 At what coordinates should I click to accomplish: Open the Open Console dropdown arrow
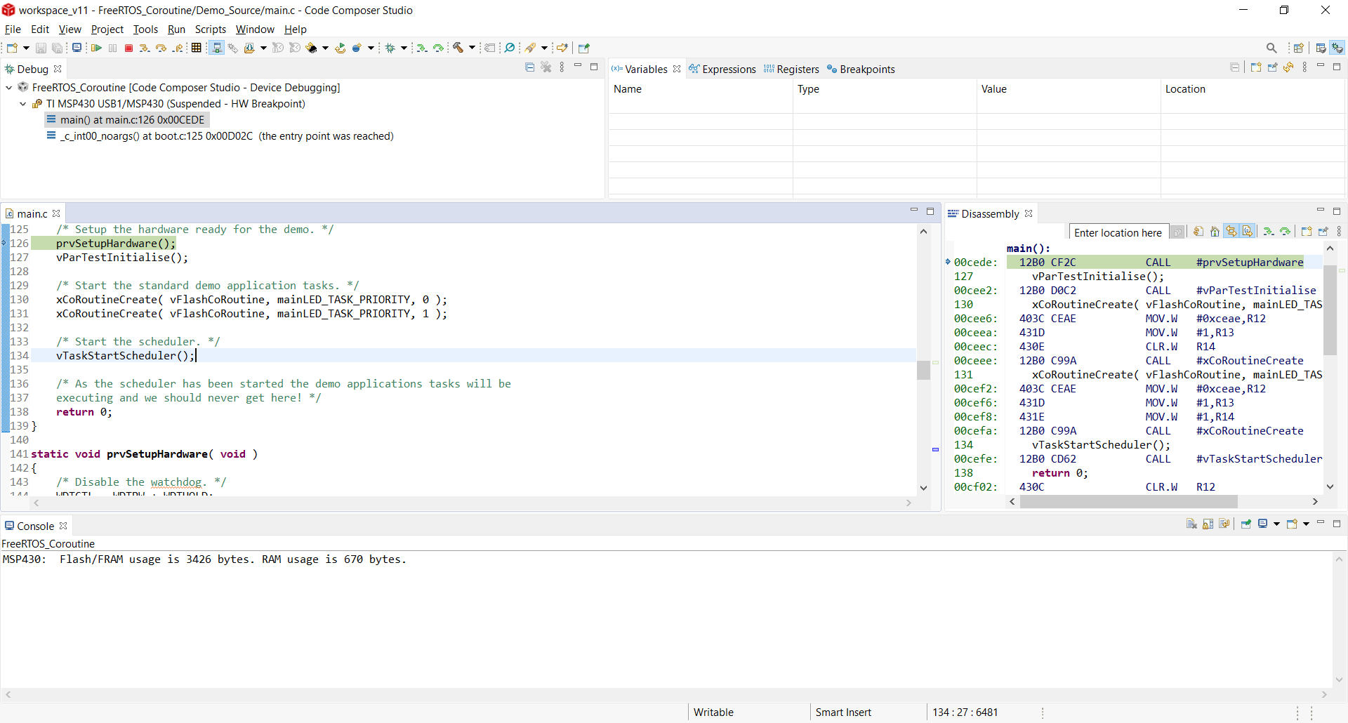pos(1306,524)
